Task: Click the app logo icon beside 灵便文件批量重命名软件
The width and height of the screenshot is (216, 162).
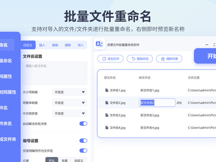Action: point(100,44)
